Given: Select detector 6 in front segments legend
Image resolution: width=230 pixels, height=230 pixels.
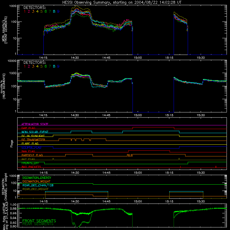Looking at the screenshot, I should [46, 11].
